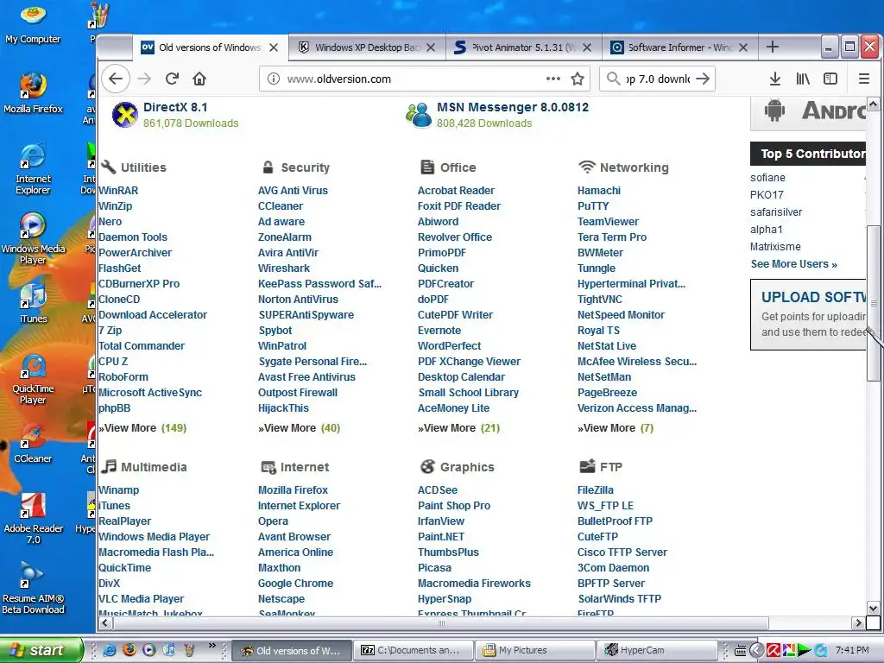Screen dimensions: 884x663
Task: Open QuickTime Player desktop shortcut
Action: point(33,379)
